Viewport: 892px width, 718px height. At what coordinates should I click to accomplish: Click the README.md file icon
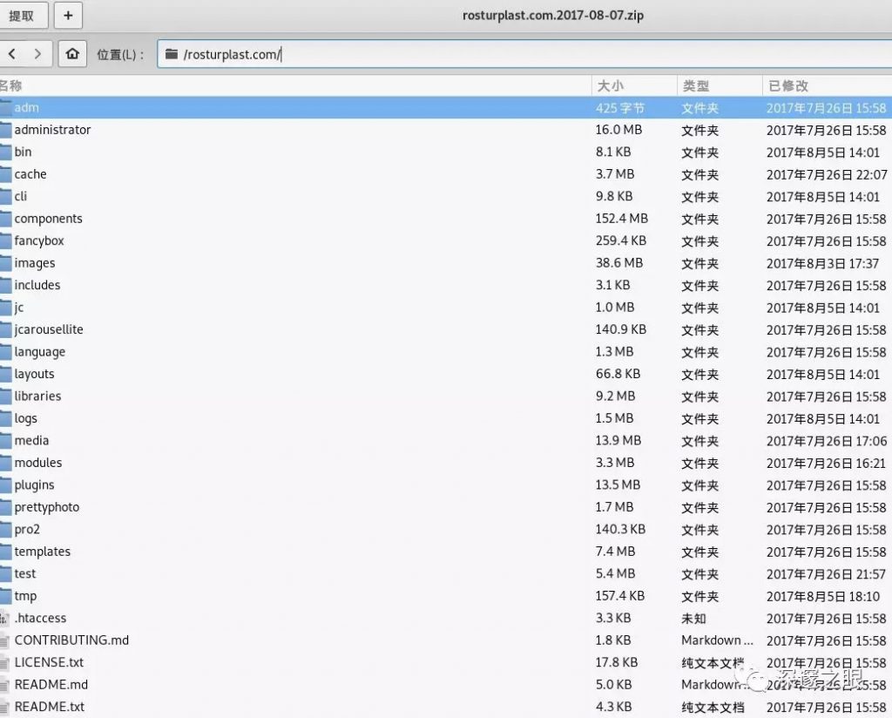pos(4,685)
